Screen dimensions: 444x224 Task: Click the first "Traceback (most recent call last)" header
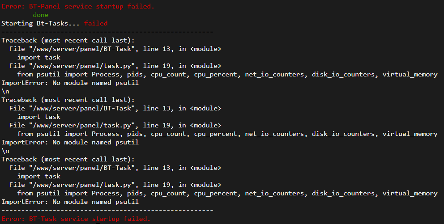point(68,40)
